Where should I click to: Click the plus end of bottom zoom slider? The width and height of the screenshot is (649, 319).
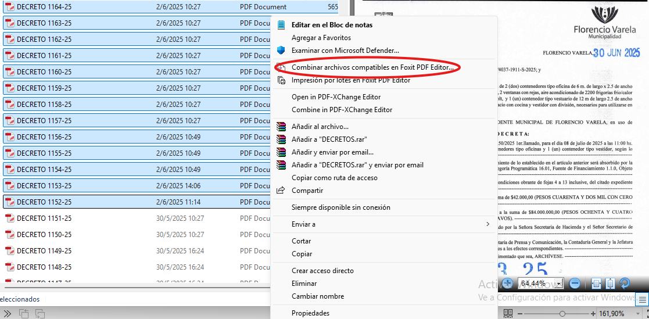593,314
